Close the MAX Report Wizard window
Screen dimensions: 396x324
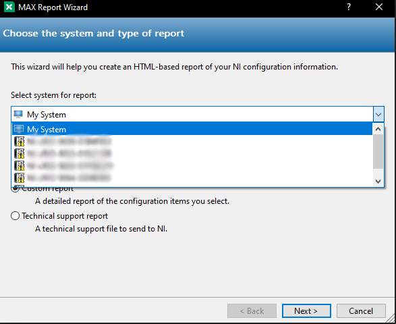[379, 7]
